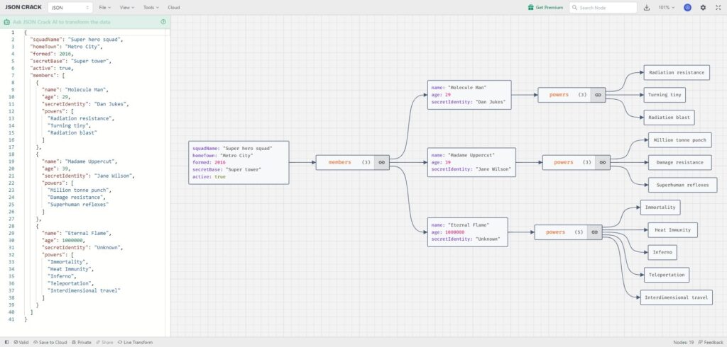Click Get Premium button
This screenshot has height=347, width=727.
pyautogui.click(x=546, y=7)
